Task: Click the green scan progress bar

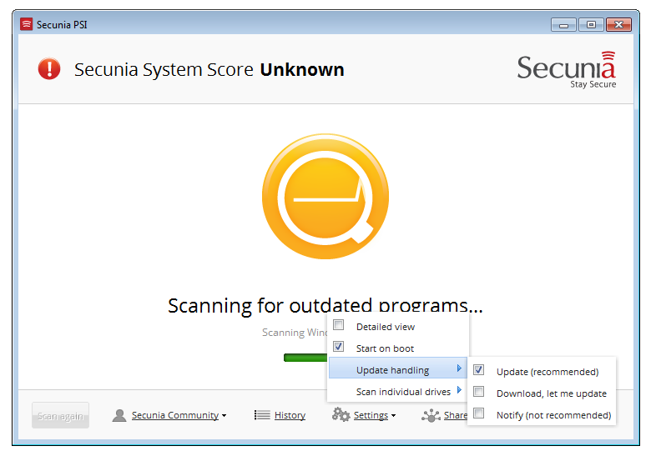Action: (x=305, y=358)
